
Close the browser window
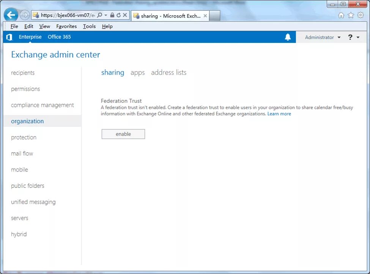358,4
